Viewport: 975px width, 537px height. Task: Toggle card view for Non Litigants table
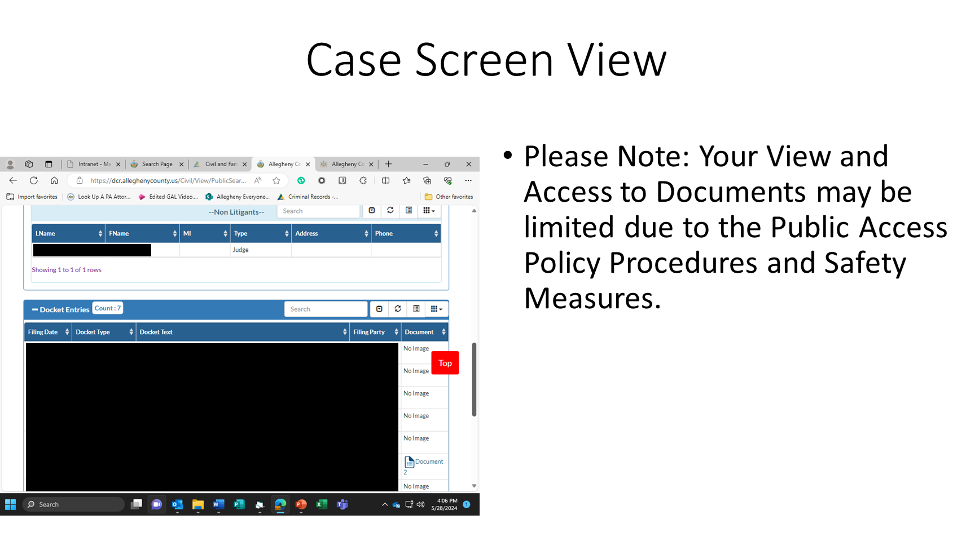tap(409, 211)
